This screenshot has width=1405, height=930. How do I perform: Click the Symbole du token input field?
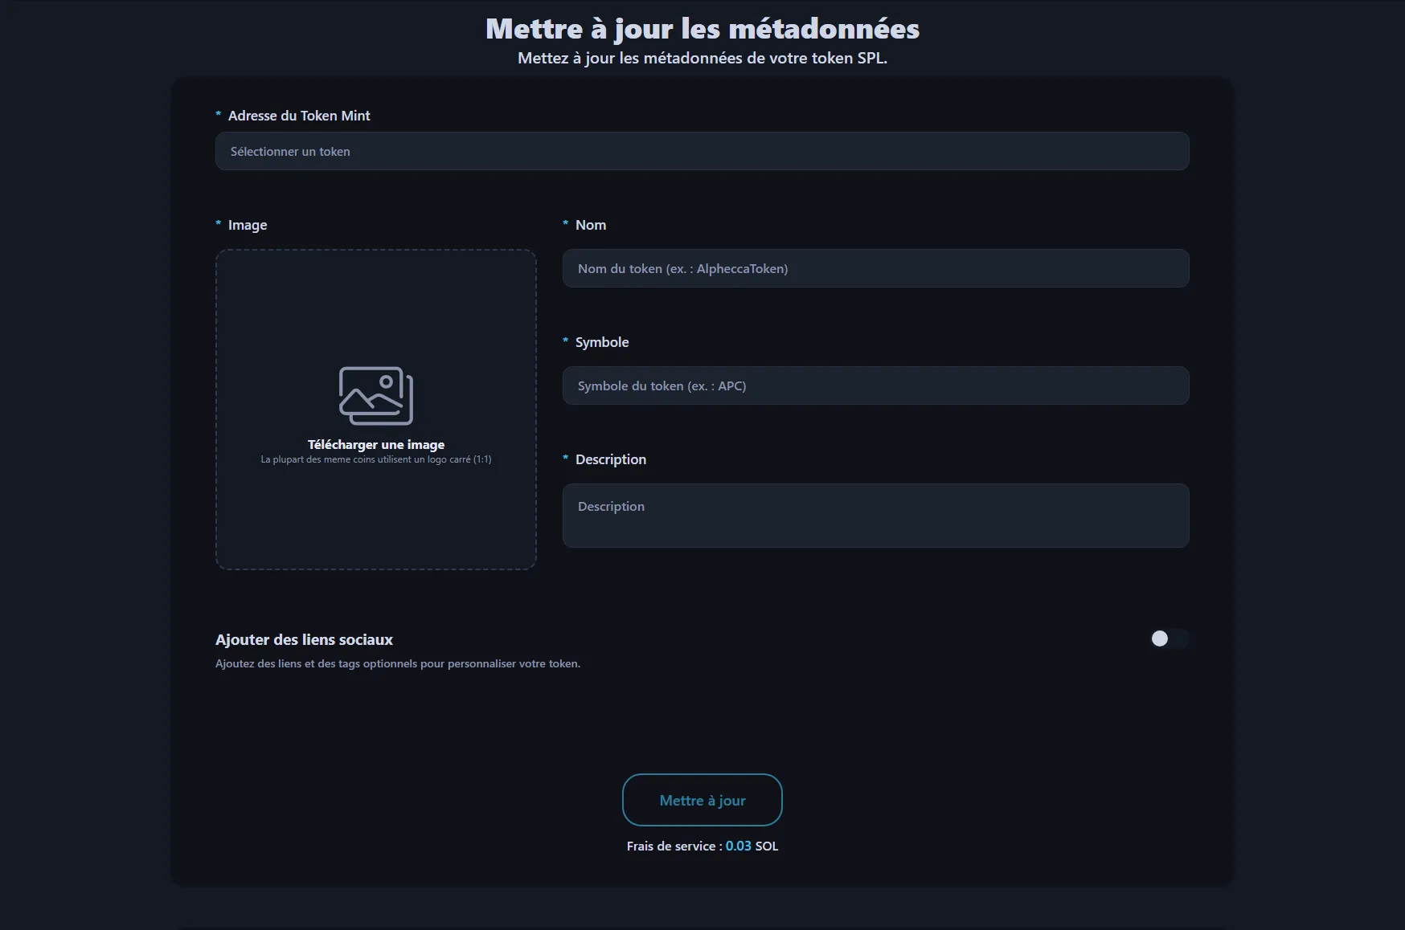(x=875, y=385)
